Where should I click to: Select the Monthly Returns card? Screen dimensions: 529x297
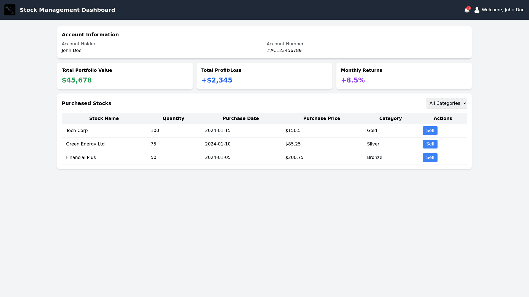pos(404,76)
